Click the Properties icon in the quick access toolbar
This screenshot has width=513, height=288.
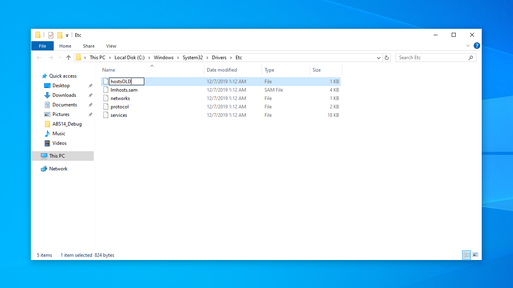point(51,35)
